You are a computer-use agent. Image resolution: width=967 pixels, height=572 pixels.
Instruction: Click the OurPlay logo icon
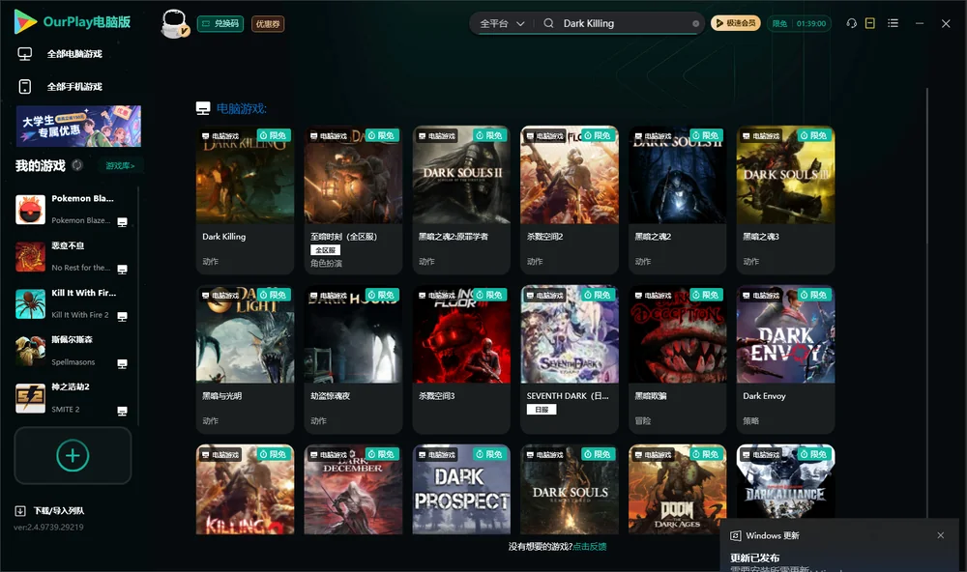click(x=25, y=21)
